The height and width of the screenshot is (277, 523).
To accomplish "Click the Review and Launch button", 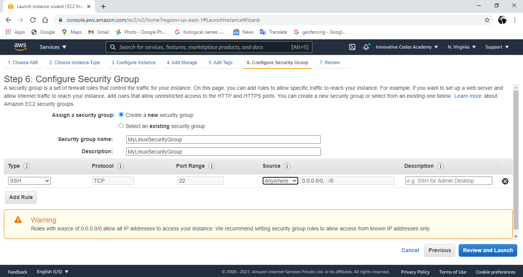I will click(x=487, y=250).
